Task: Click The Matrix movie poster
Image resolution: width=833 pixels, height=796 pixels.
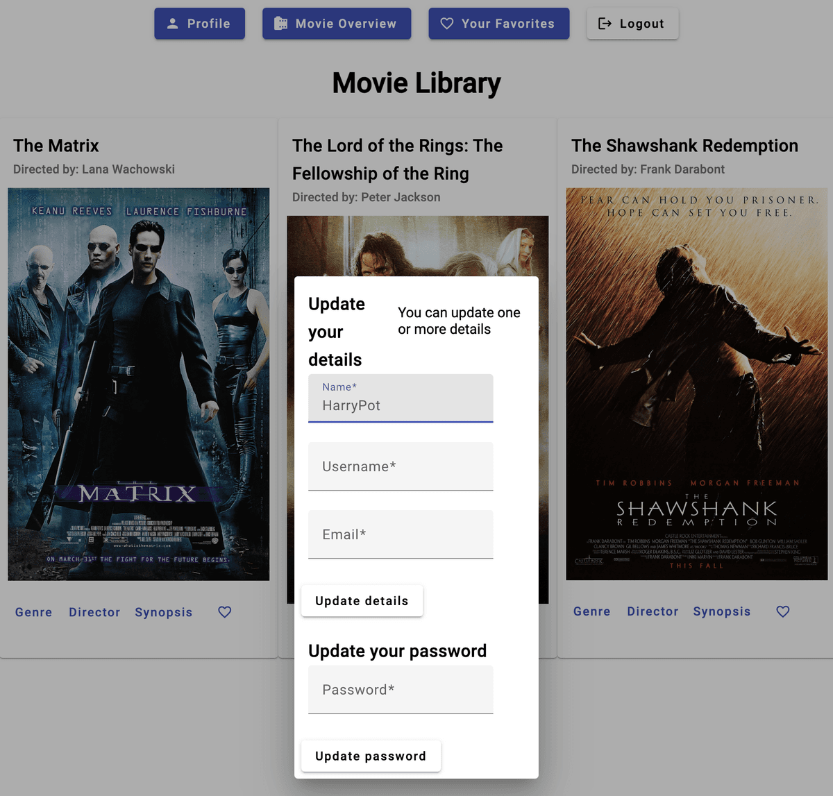Action: 139,384
